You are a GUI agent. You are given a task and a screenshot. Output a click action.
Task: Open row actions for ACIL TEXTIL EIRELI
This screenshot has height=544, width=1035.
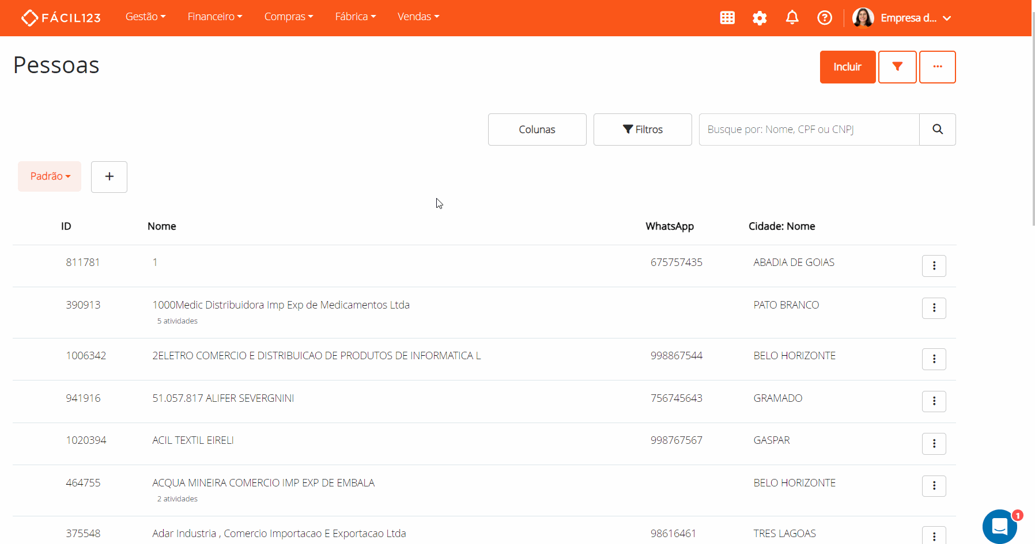934,444
